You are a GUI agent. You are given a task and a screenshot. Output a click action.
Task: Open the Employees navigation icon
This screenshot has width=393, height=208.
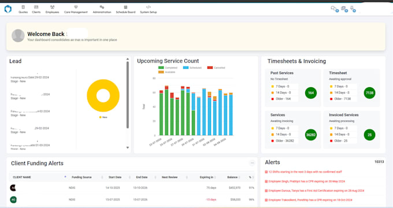[52, 8]
